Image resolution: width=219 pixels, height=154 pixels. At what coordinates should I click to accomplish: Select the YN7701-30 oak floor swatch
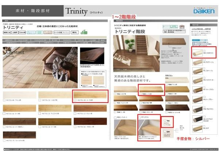[x=19, y=108]
